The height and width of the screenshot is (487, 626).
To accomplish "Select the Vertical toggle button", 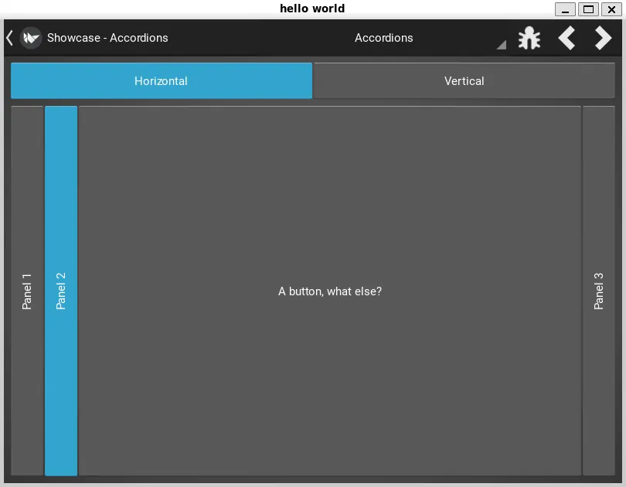I will click(x=464, y=80).
